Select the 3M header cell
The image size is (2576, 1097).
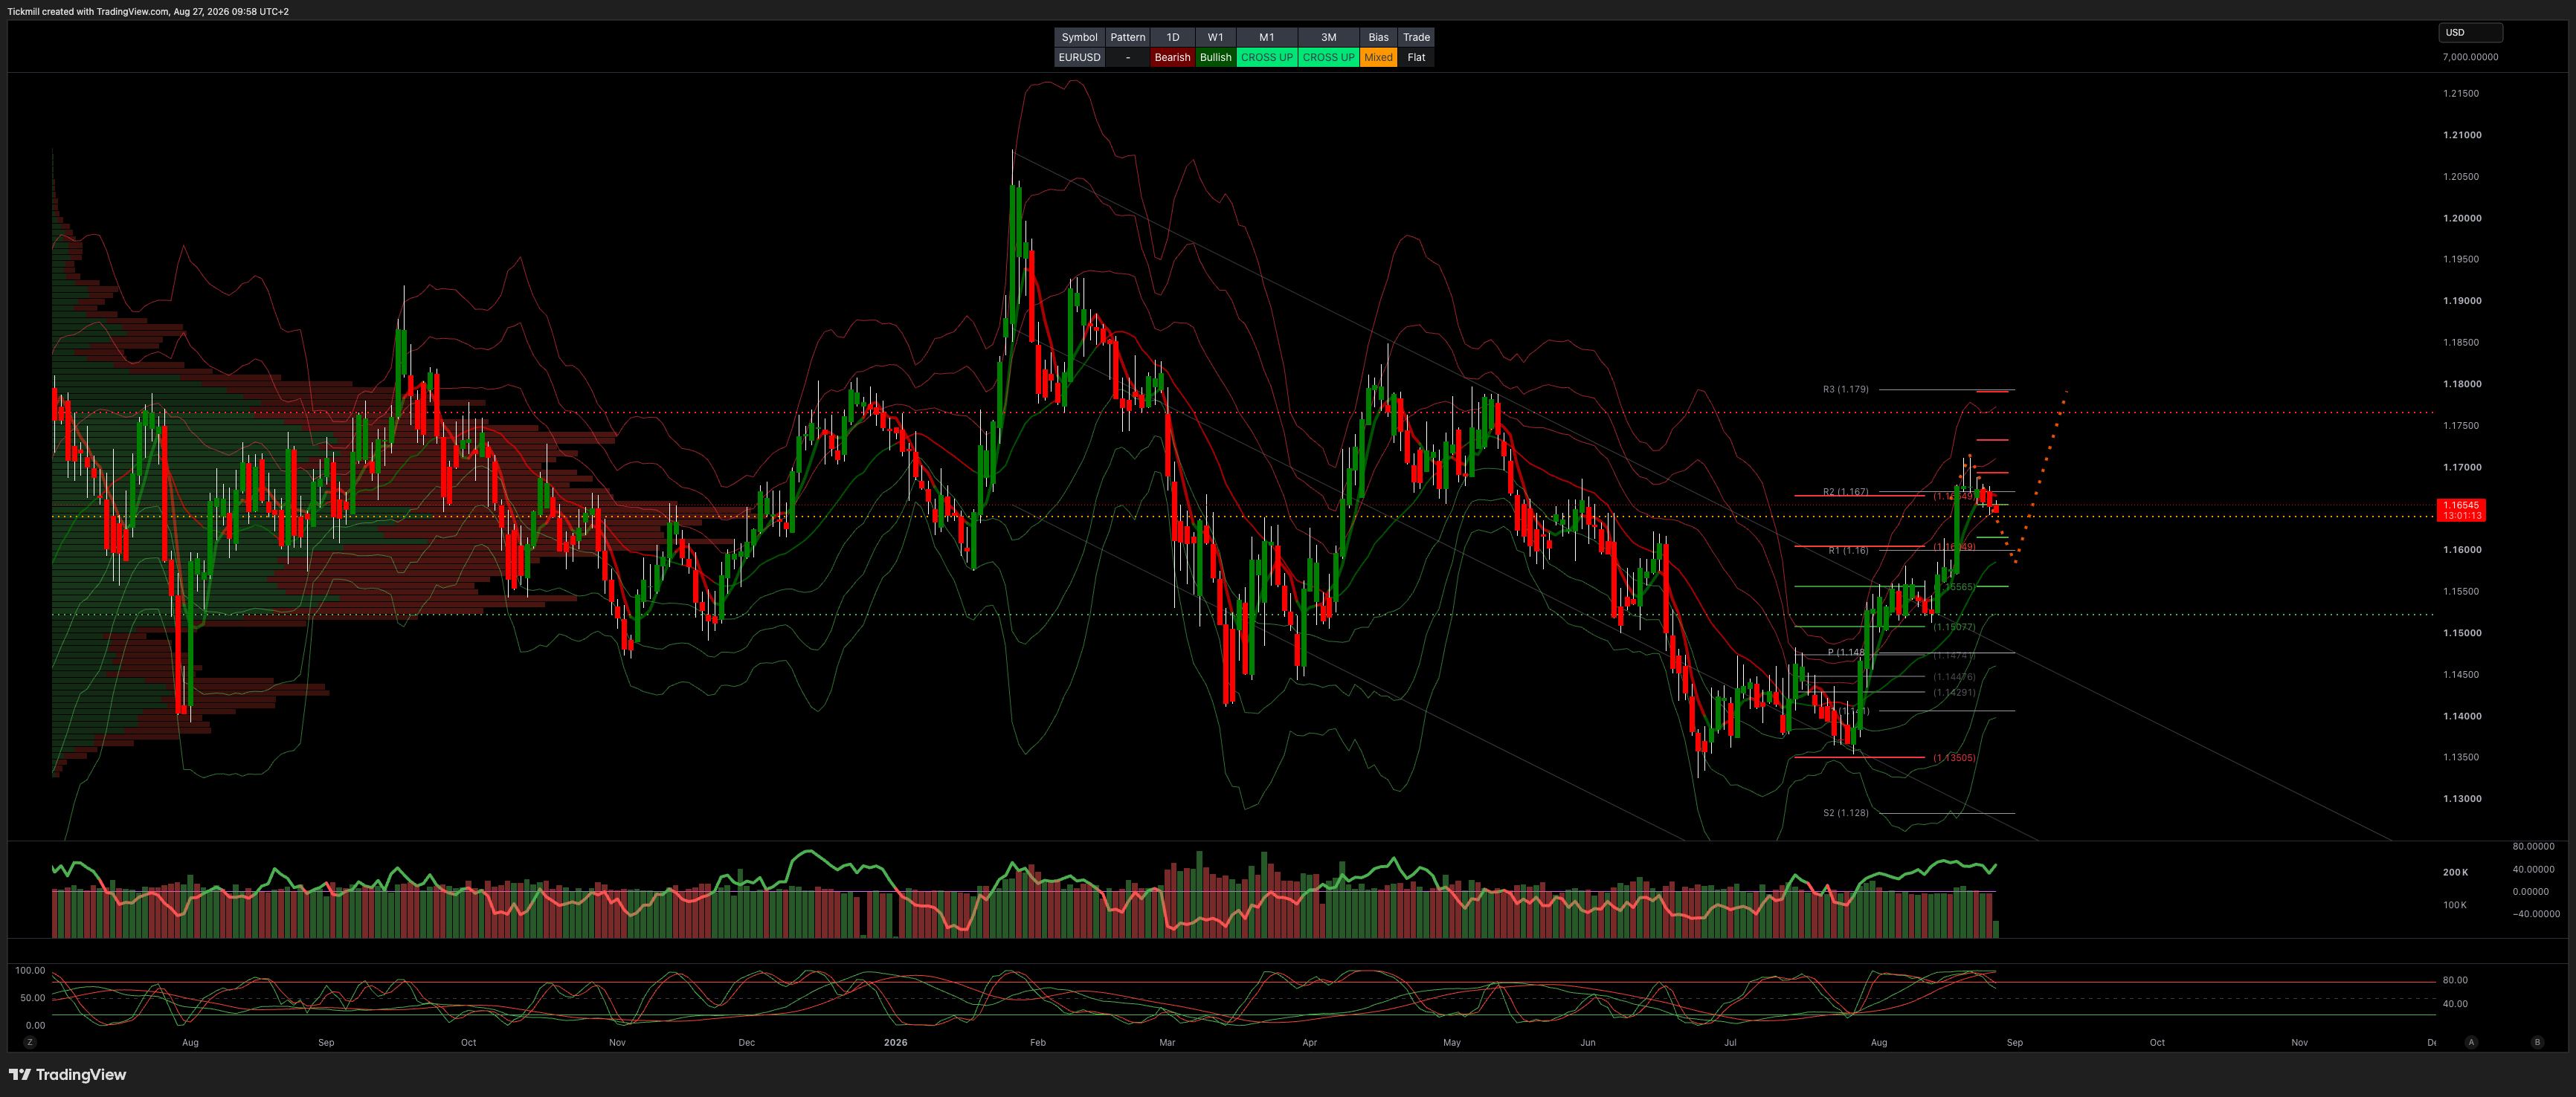tap(1329, 37)
